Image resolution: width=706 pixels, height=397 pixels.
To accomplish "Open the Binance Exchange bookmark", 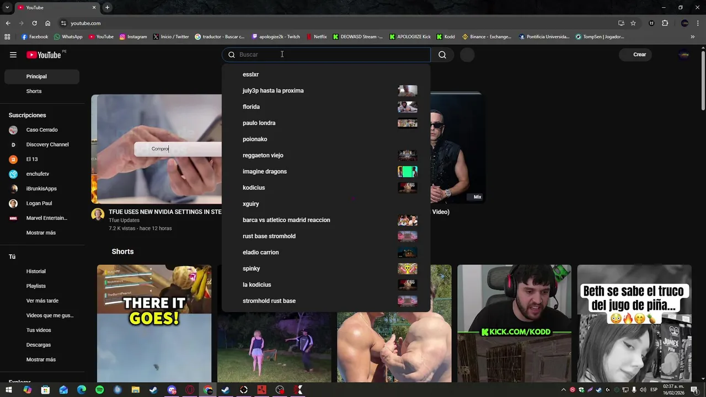I will (x=486, y=37).
